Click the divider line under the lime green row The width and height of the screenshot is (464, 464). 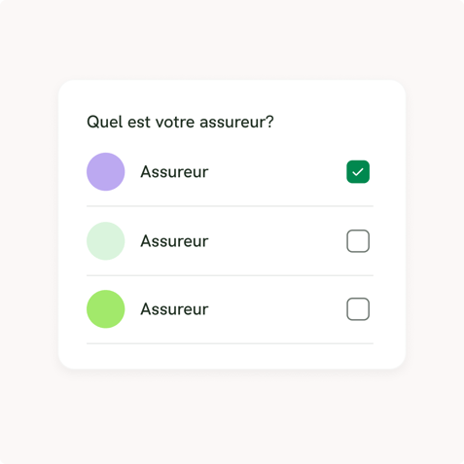pyautogui.click(x=230, y=343)
